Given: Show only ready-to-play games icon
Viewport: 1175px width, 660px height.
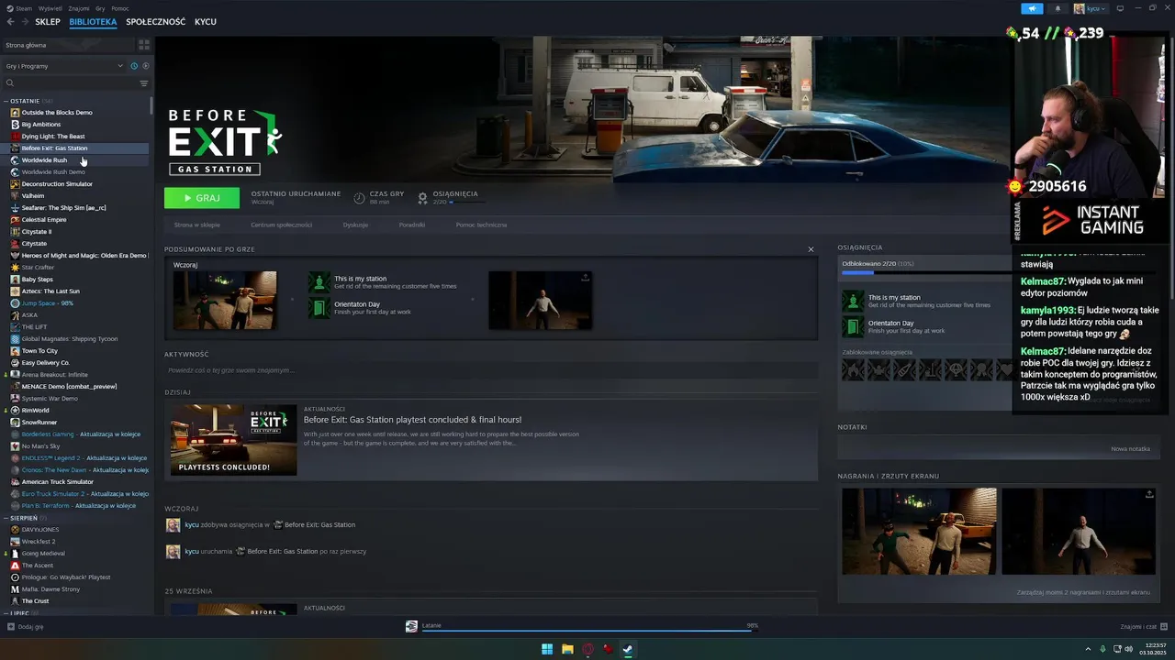Looking at the screenshot, I should [x=146, y=66].
